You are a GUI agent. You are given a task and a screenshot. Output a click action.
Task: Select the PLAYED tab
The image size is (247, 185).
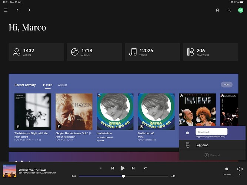[47, 85]
